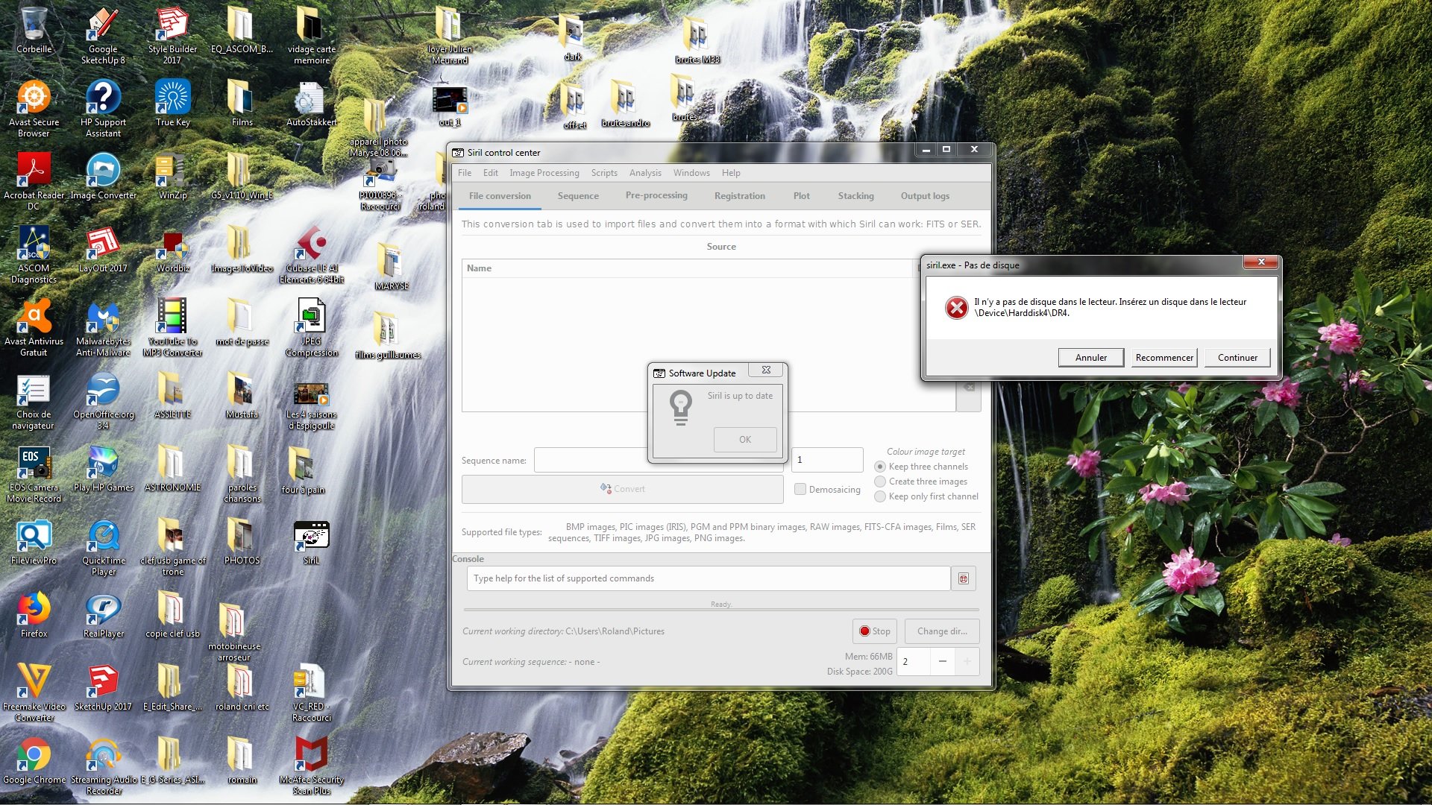
Task: Open the Scripts menu
Action: tap(604, 173)
